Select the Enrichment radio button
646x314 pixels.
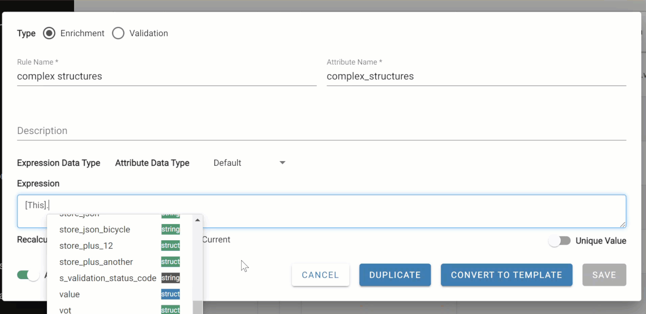49,33
